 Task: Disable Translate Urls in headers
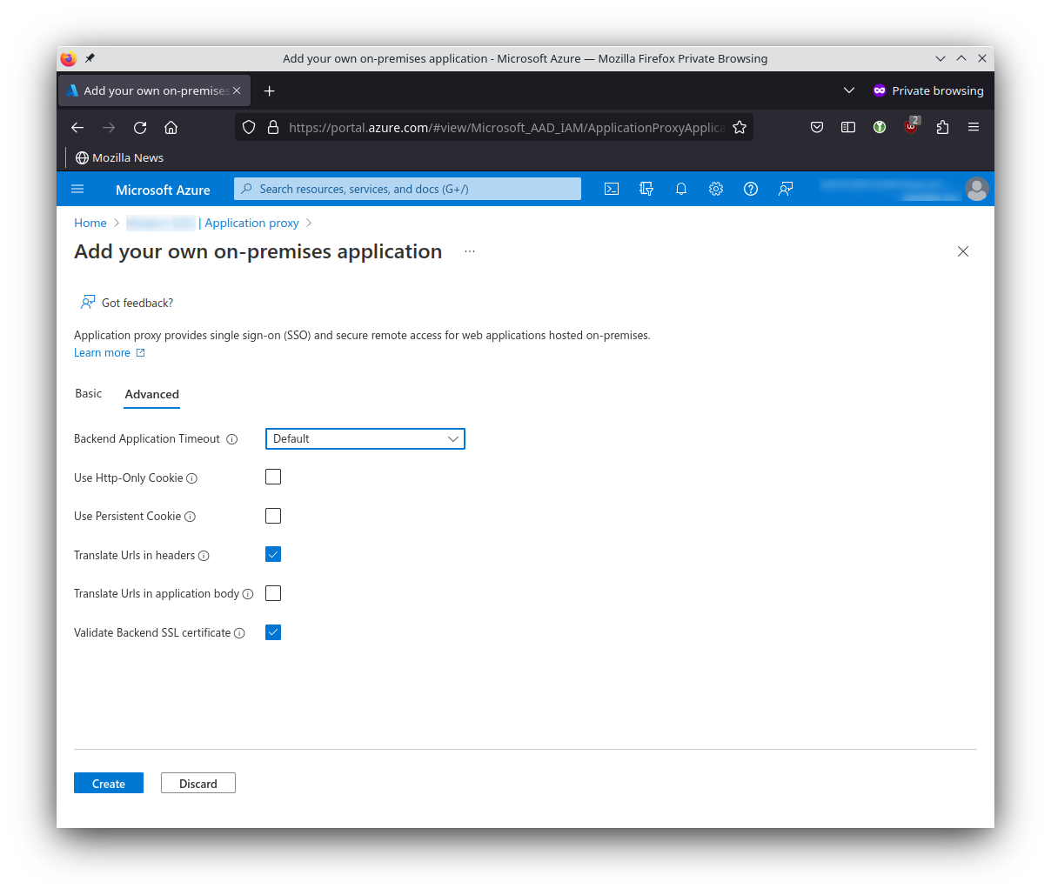[272, 554]
